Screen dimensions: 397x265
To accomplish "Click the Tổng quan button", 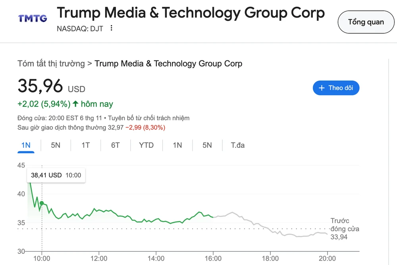I will (366, 22).
